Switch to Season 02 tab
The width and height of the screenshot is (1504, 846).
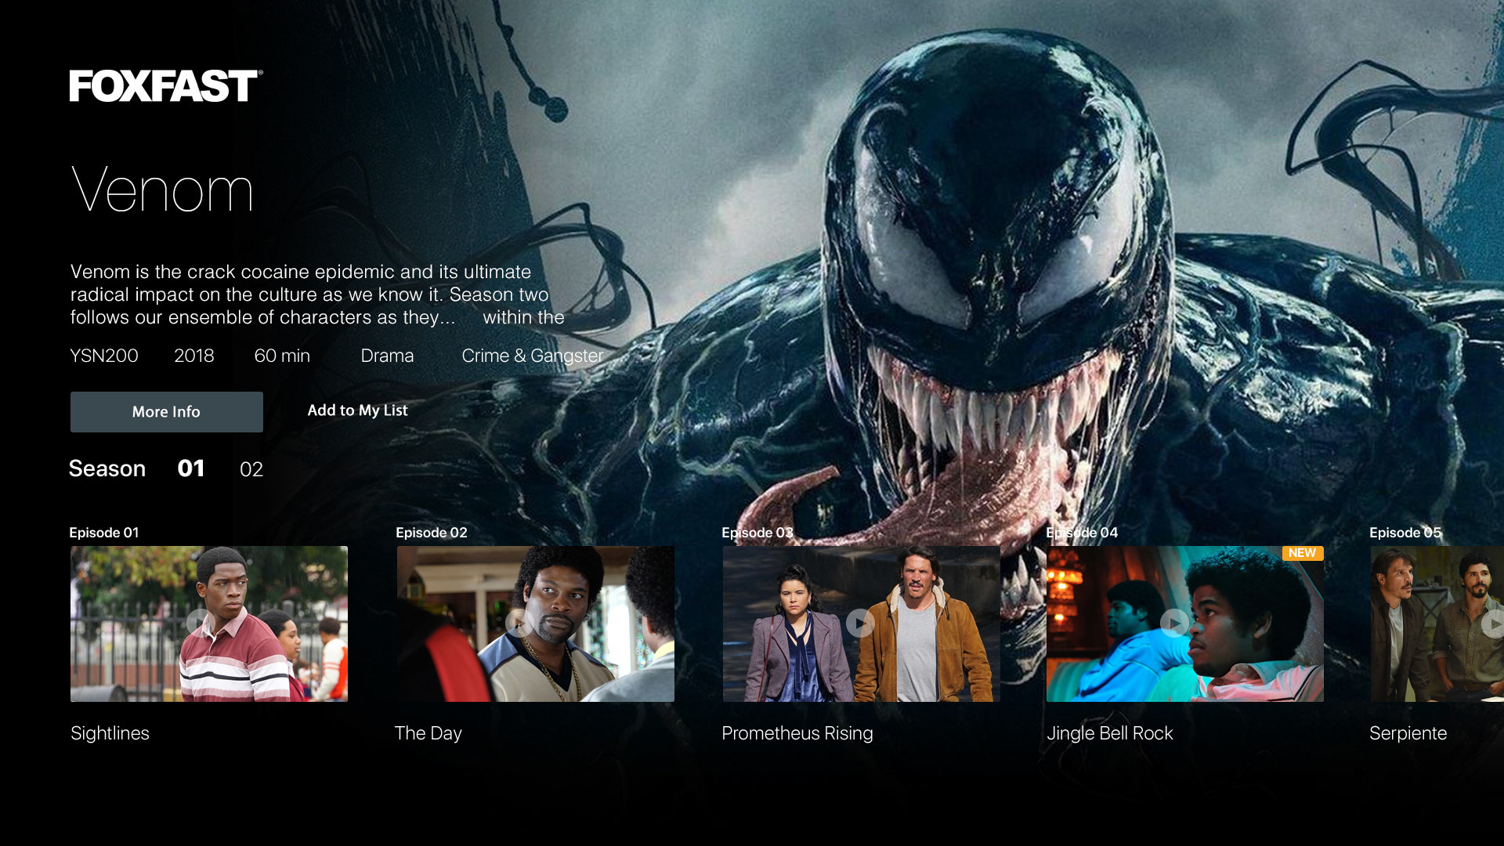[251, 469]
